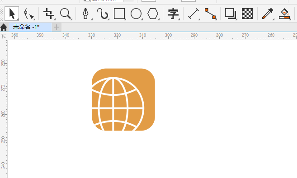Screen dimensions: 297x178
Task: Click the orange globe icon artwork
Action: (x=123, y=99)
